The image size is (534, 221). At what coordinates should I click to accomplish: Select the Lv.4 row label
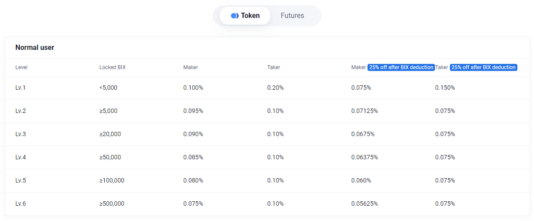(x=21, y=157)
